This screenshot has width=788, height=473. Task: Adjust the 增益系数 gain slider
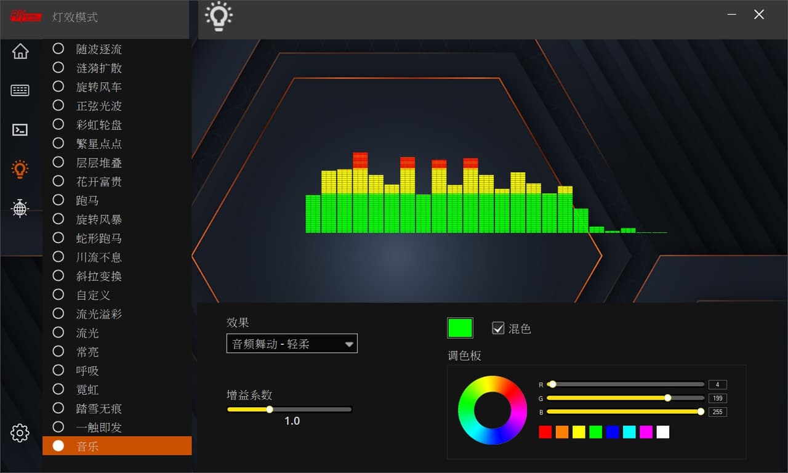(289, 409)
